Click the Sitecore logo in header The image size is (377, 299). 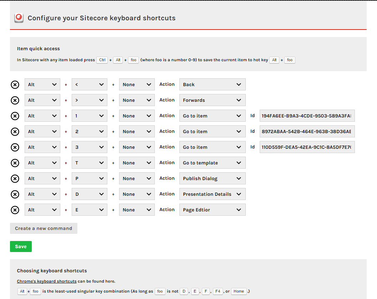pyautogui.click(x=19, y=18)
